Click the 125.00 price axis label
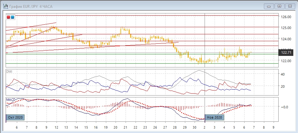 (x=286, y=28)
